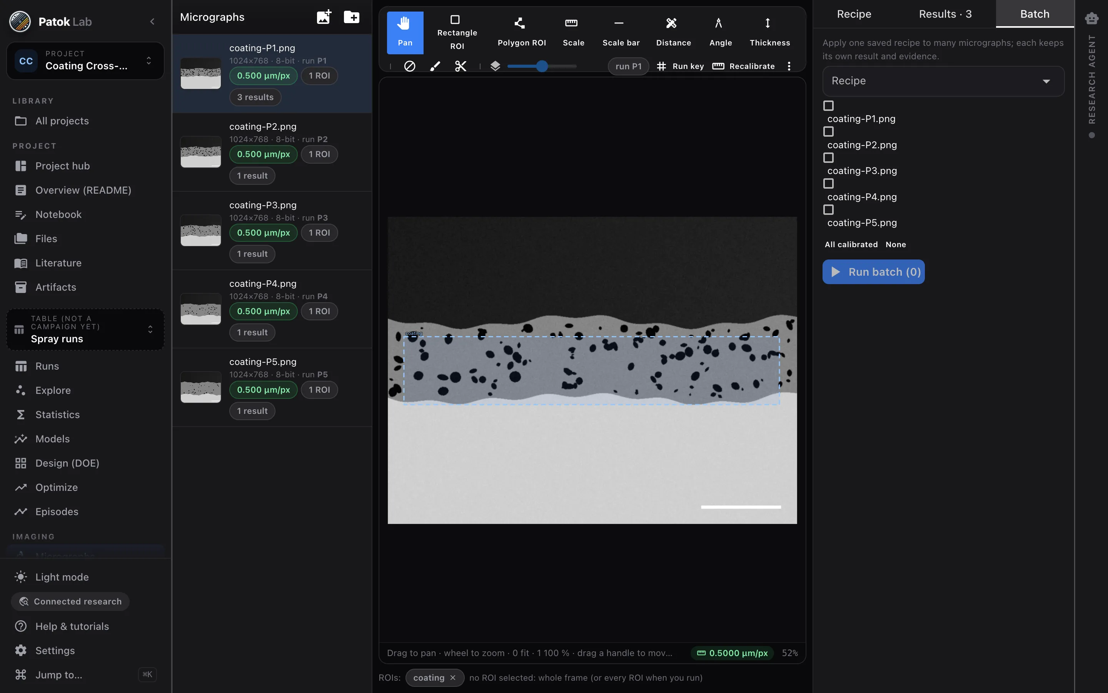1108x693 pixels.
Task: Click the add image icon in Micrographs header
Action: (x=324, y=17)
